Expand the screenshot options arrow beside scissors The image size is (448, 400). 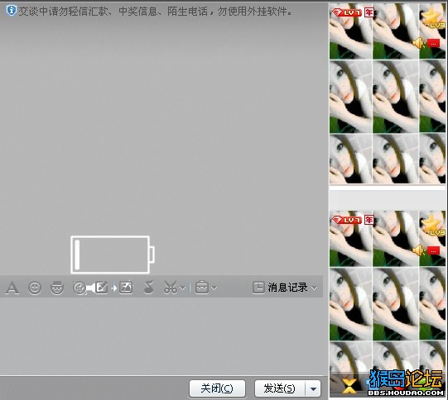tap(183, 288)
